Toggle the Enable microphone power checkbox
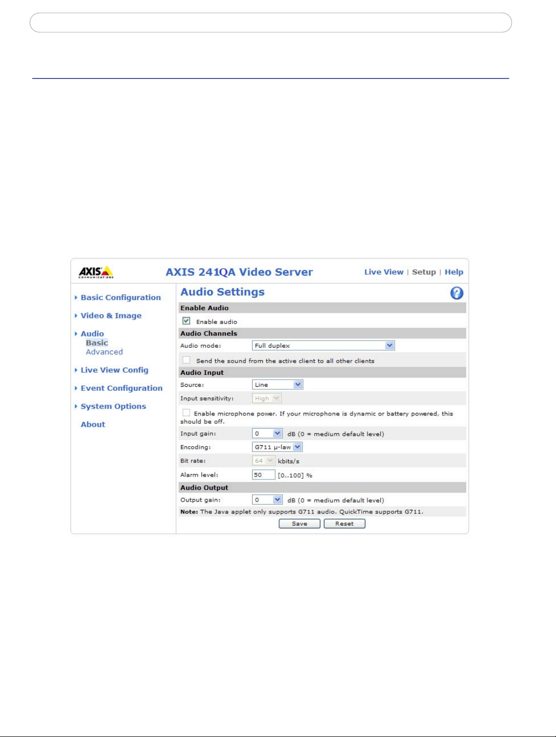Viewport: 556px width, 737px height. click(187, 413)
